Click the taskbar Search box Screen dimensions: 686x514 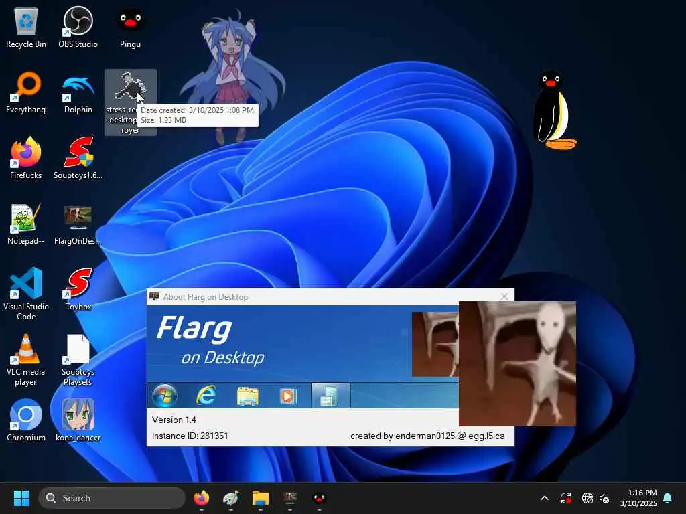click(x=112, y=498)
